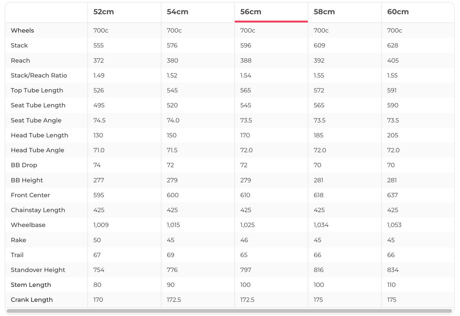Click the highlighted 56cm column header

(x=251, y=12)
